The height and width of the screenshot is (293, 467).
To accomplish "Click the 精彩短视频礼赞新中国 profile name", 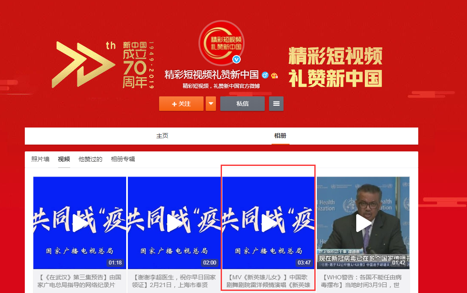I will point(212,75).
